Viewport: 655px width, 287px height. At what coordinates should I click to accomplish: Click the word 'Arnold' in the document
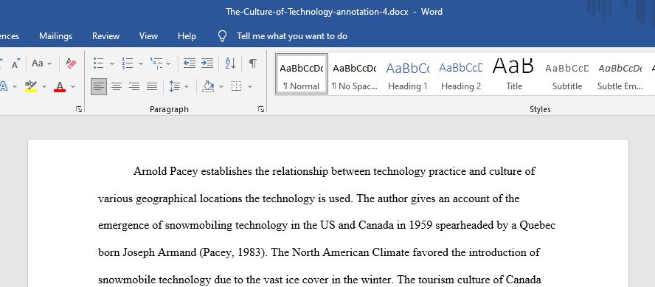coord(150,171)
